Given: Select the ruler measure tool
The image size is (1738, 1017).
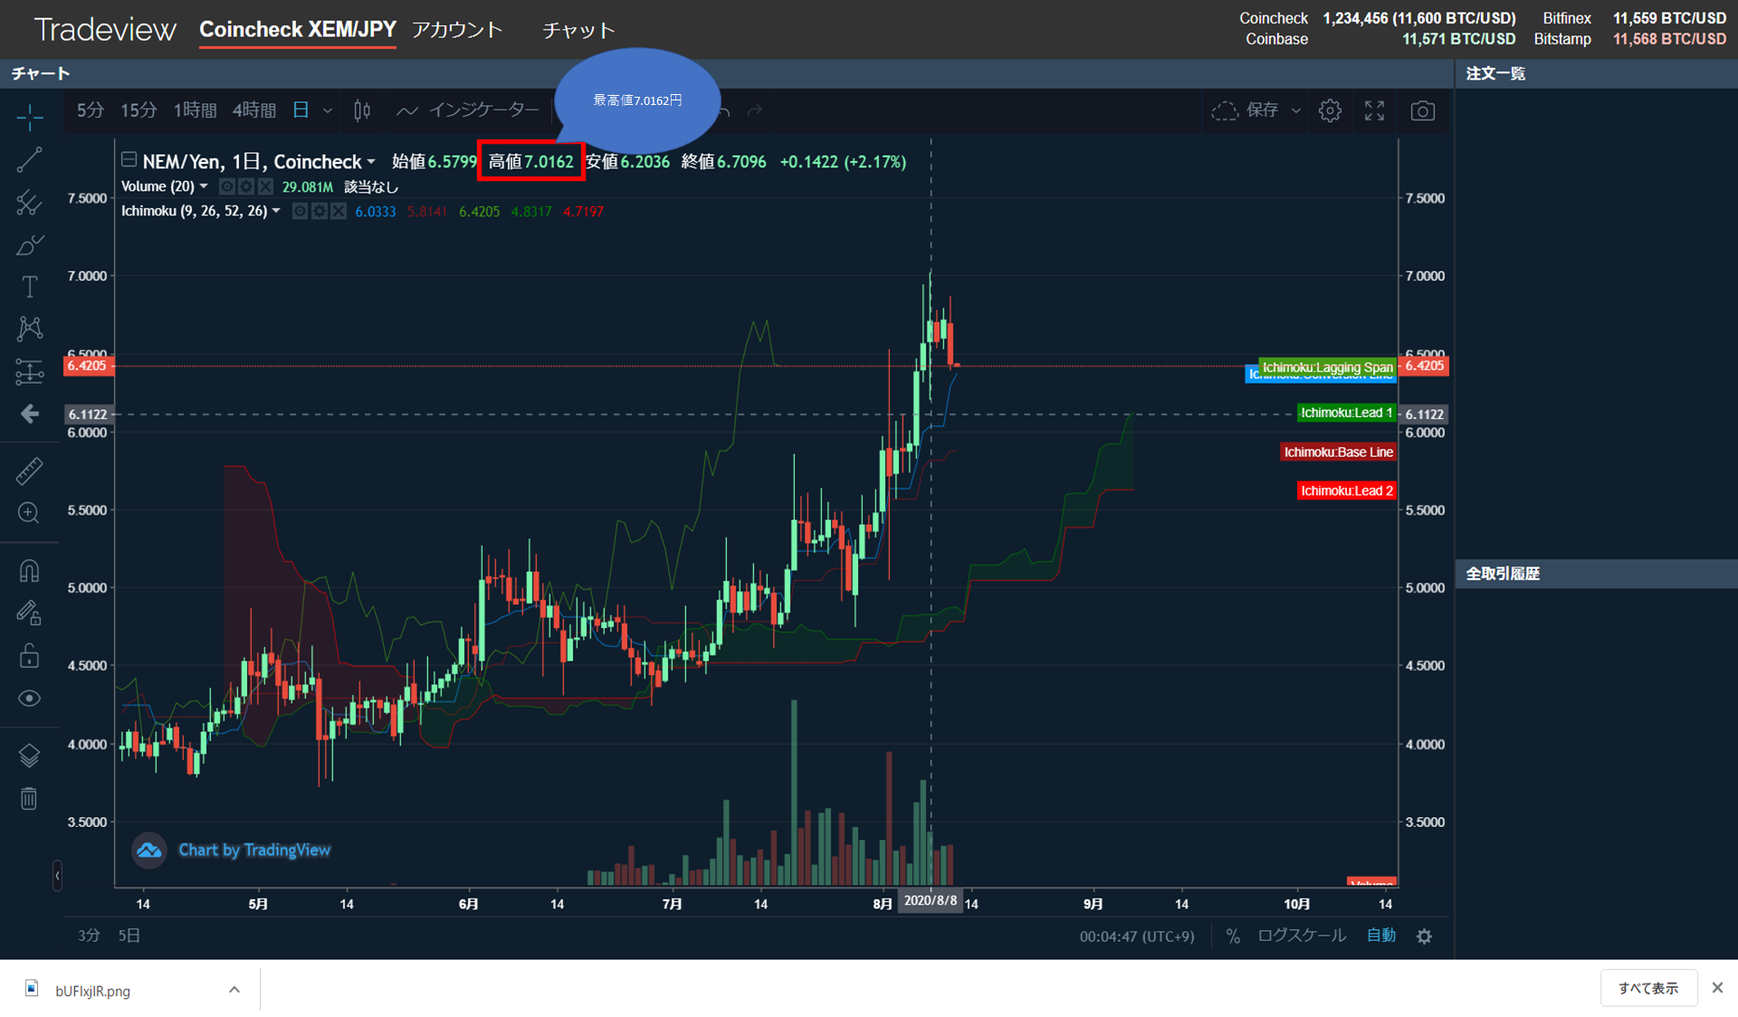Looking at the screenshot, I should point(29,471).
